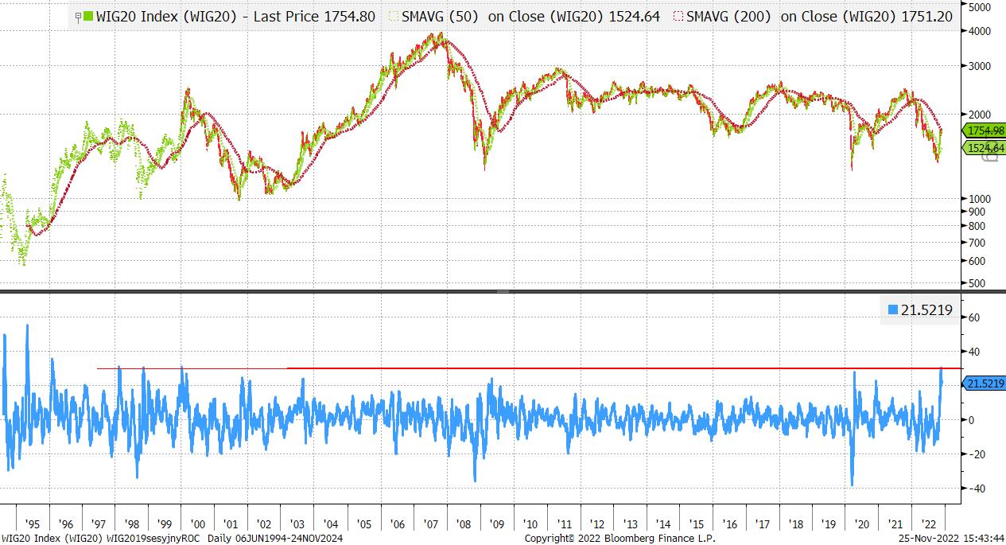Click the '10 year label on the time axis
This screenshot has width=1006, height=545.
pyautogui.click(x=530, y=524)
